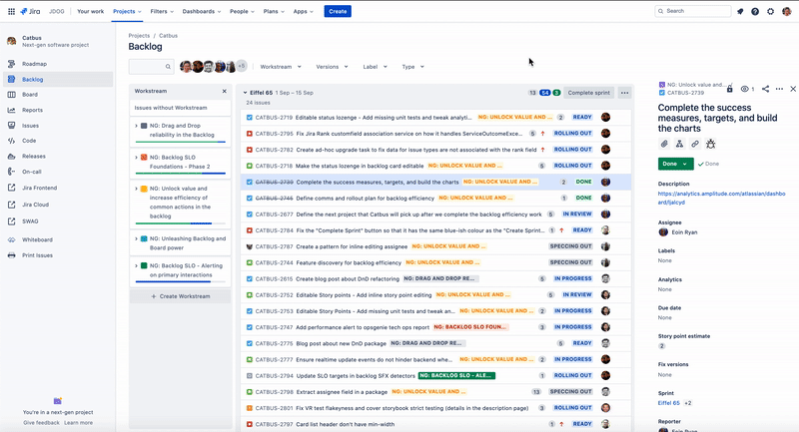Open sprint Eiffel 65 more options ellipsis
Image resolution: width=799 pixels, height=432 pixels.
[x=624, y=93]
